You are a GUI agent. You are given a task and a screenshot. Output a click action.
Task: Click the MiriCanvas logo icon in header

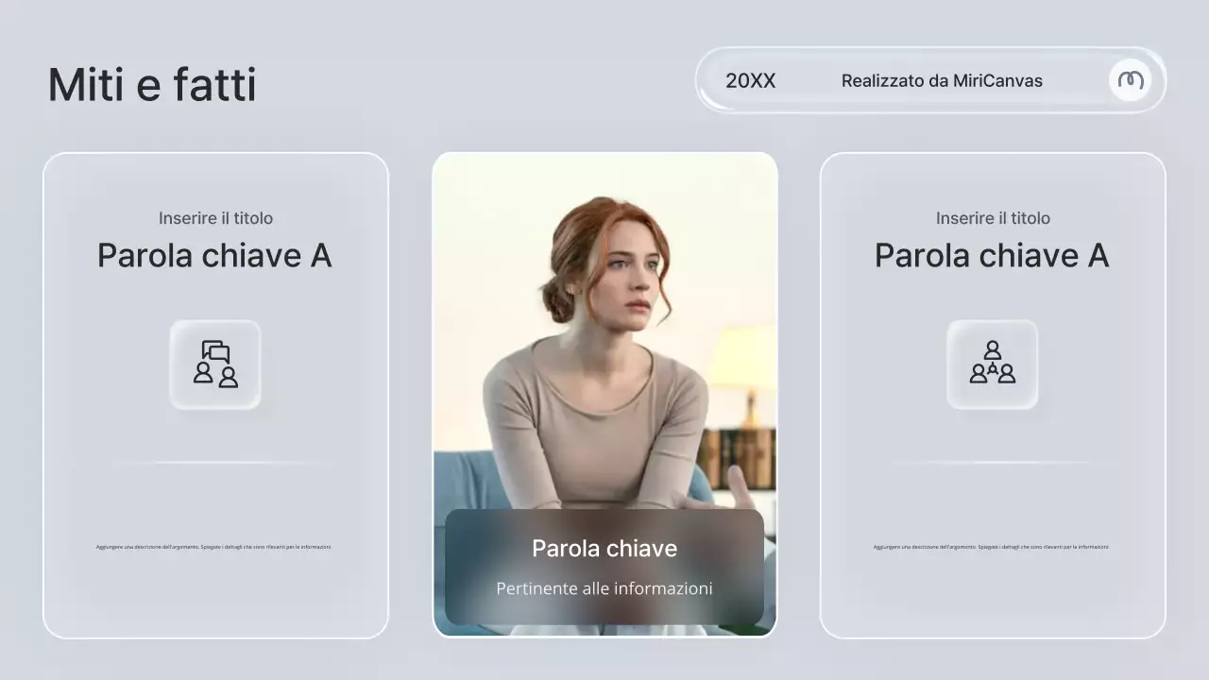pyautogui.click(x=1130, y=80)
